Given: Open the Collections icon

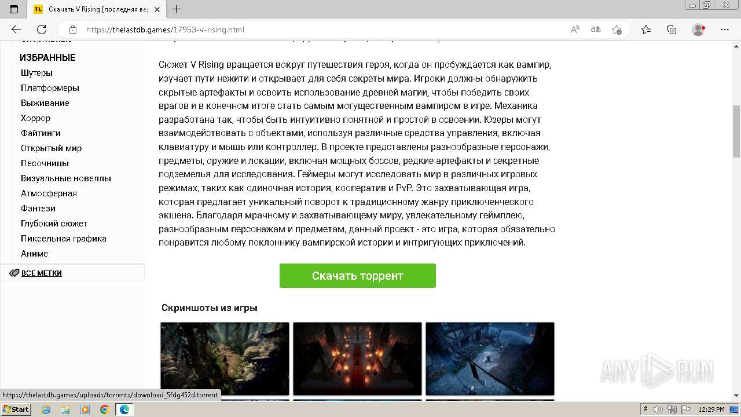Looking at the screenshot, I should 672,30.
